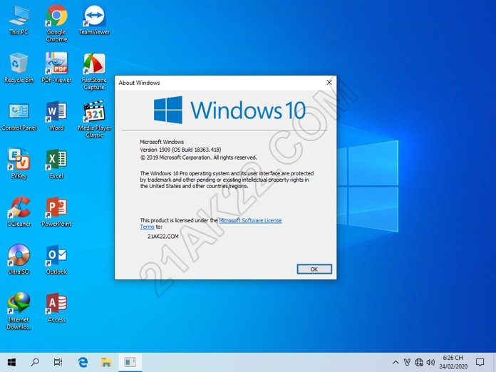Open Control Panel icon

[19, 116]
